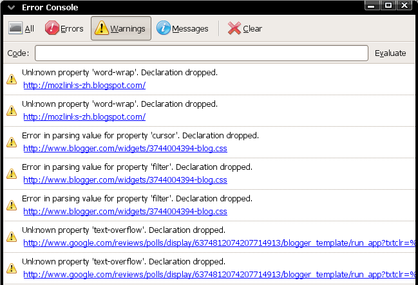418x285 pixels.
Task: Click warning icon beside 'cursor' parsing error
Action: pos(12,142)
